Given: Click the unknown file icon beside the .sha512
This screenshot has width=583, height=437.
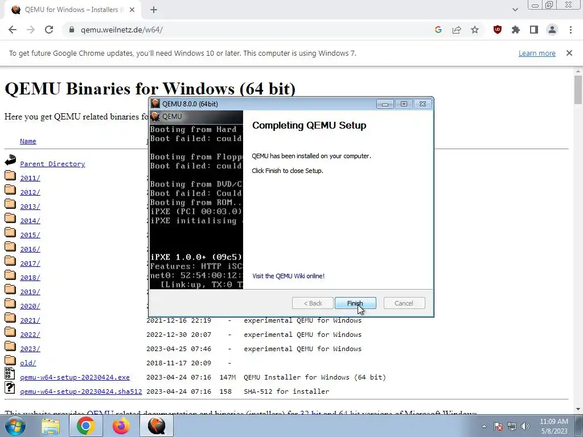Looking at the screenshot, I should (x=10, y=387).
